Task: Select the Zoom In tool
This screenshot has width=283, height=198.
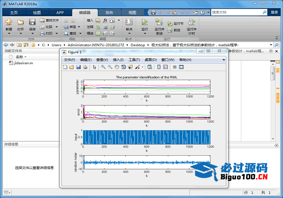Action: click(x=103, y=67)
